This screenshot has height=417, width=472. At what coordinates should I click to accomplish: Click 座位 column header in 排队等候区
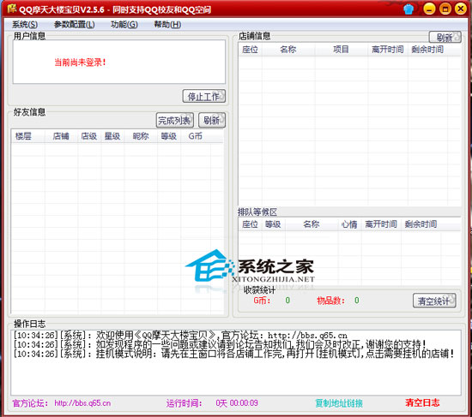click(x=250, y=224)
